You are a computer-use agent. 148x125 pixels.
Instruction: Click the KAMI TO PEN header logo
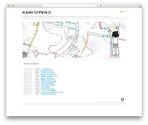pos(37,12)
